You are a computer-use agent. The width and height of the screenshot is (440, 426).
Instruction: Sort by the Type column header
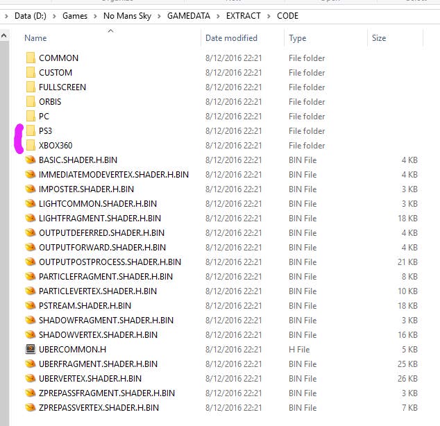(x=298, y=38)
